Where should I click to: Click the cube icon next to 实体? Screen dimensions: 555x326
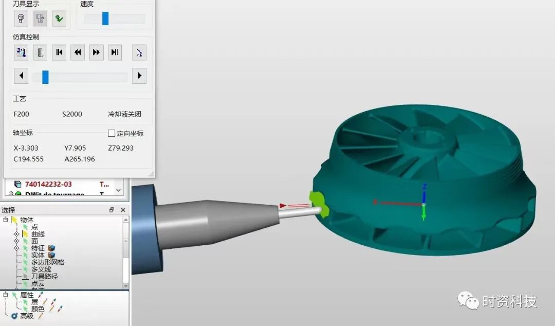52,255
